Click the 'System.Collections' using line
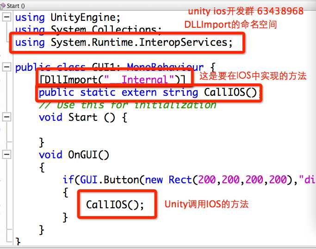This screenshot has height=249, width=316. [88, 30]
